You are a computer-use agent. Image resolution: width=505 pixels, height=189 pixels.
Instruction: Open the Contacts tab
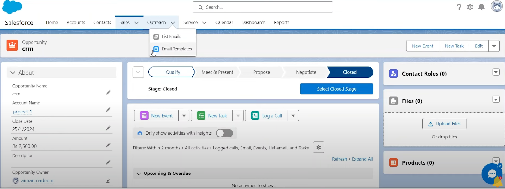102,22
